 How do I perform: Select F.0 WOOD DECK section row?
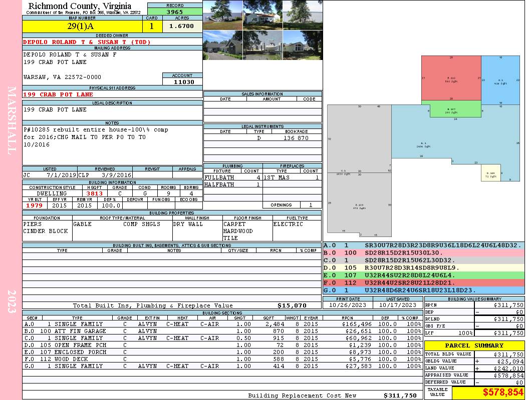click(x=222, y=359)
